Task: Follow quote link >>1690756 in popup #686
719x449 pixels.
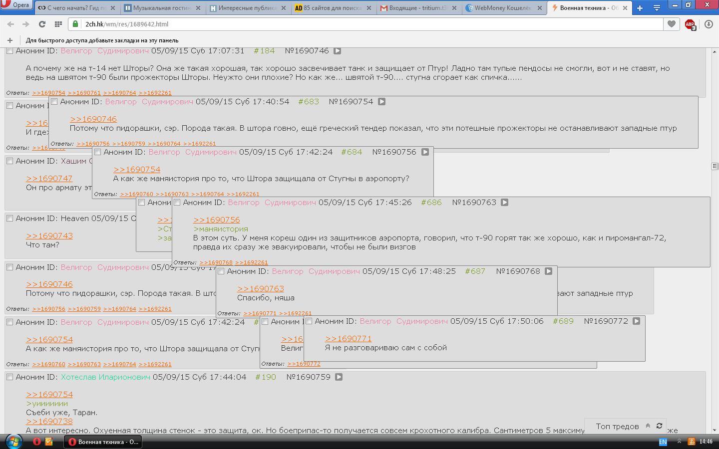Action: pyautogui.click(x=217, y=220)
